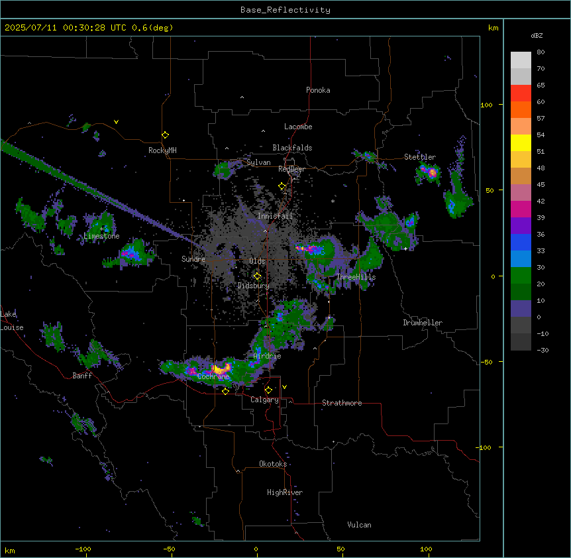Image resolution: width=571 pixels, height=558 pixels.
Task: Pick the orange 60 dBZ legend swatch
Action: click(521, 109)
